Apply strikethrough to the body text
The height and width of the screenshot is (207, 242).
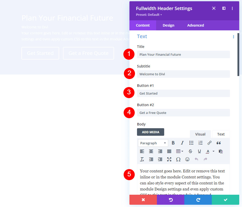pos(190,151)
